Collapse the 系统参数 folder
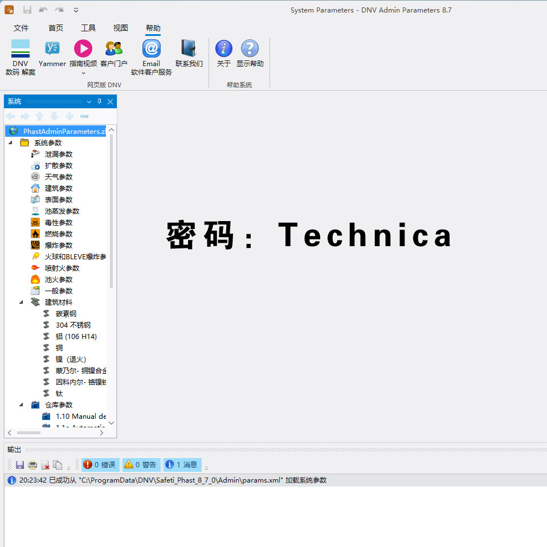 pos(10,142)
